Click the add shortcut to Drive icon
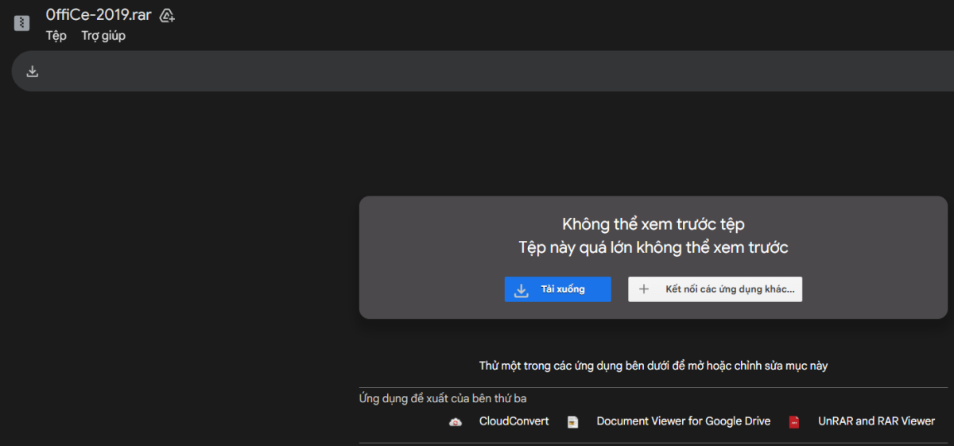Screen dimensions: 954x446 [x=167, y=15]
